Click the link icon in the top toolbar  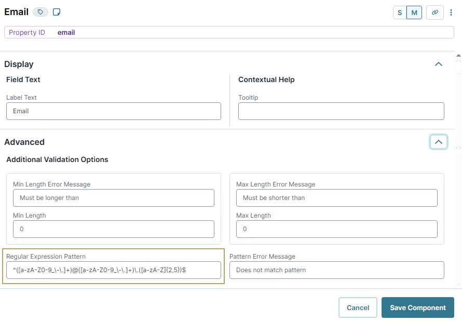(434, 12)
